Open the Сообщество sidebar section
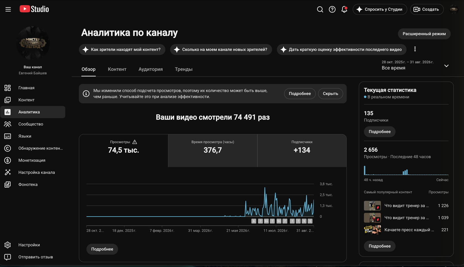This screenshot has height=267, width=464. [33, 124]
